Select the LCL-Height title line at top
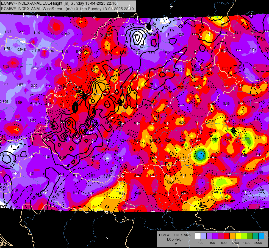This screenshot has width=269, height=248. coord(59,3)
